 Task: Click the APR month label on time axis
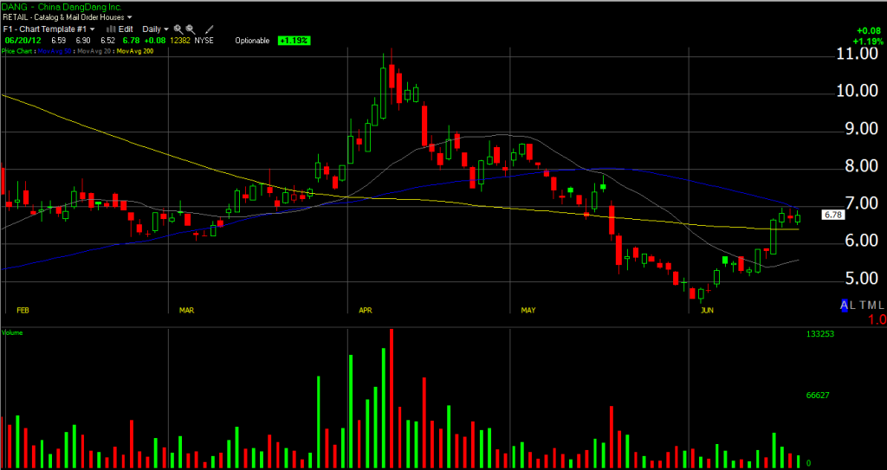pyautogui.click(x=366, y=310)
